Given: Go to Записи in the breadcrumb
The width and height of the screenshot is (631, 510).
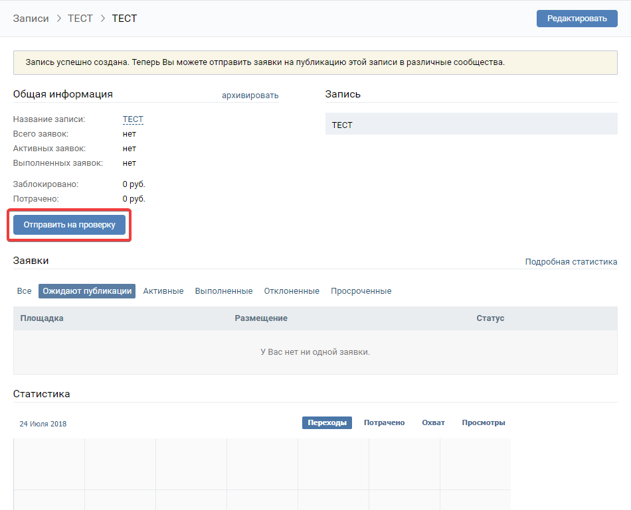Looking at the screenshot, I should (x=31, y=19).
